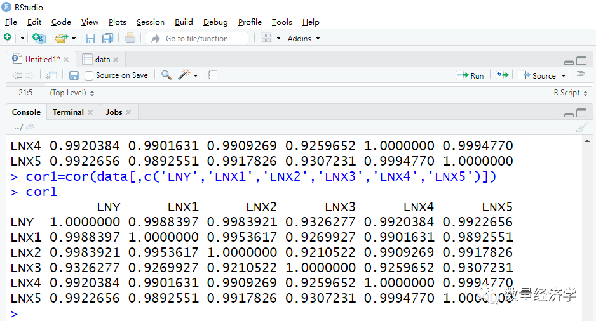The image size is (596, 321).
Task: Maximize the console pane
Action: click(581, 113)
